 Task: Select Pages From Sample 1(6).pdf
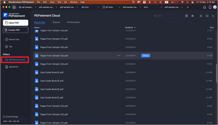[123, 47]
